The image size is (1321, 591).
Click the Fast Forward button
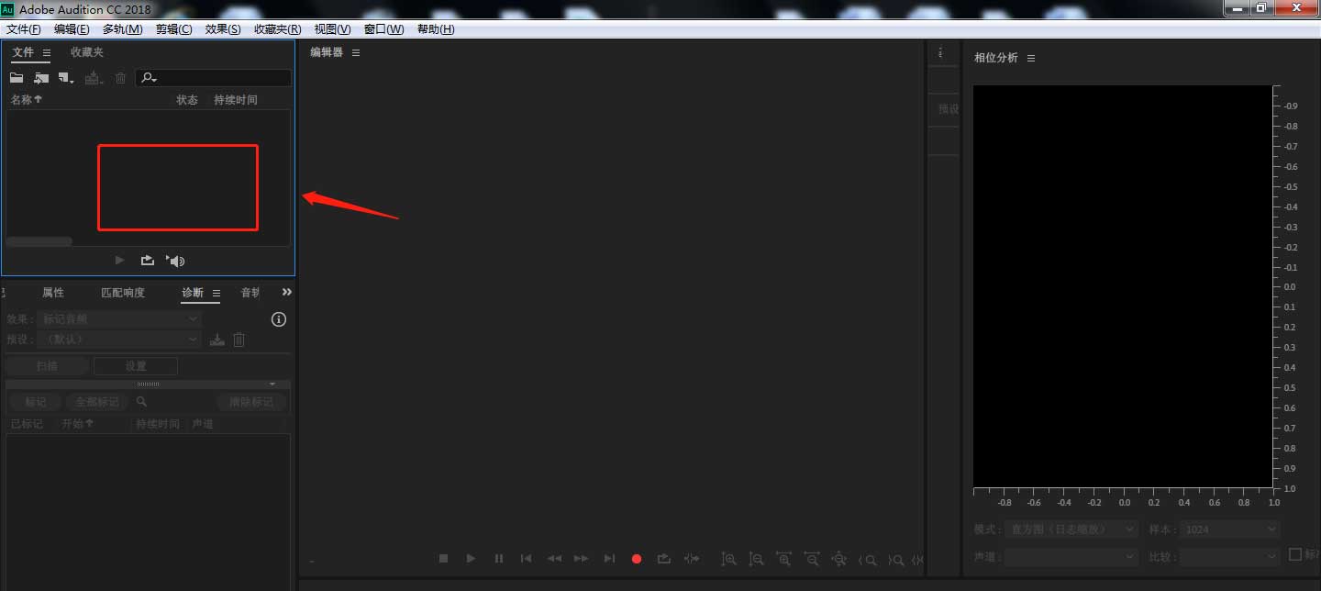(581, 558)
